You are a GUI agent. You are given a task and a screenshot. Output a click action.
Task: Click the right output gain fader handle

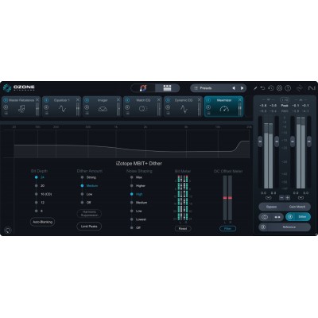point(309,142)
